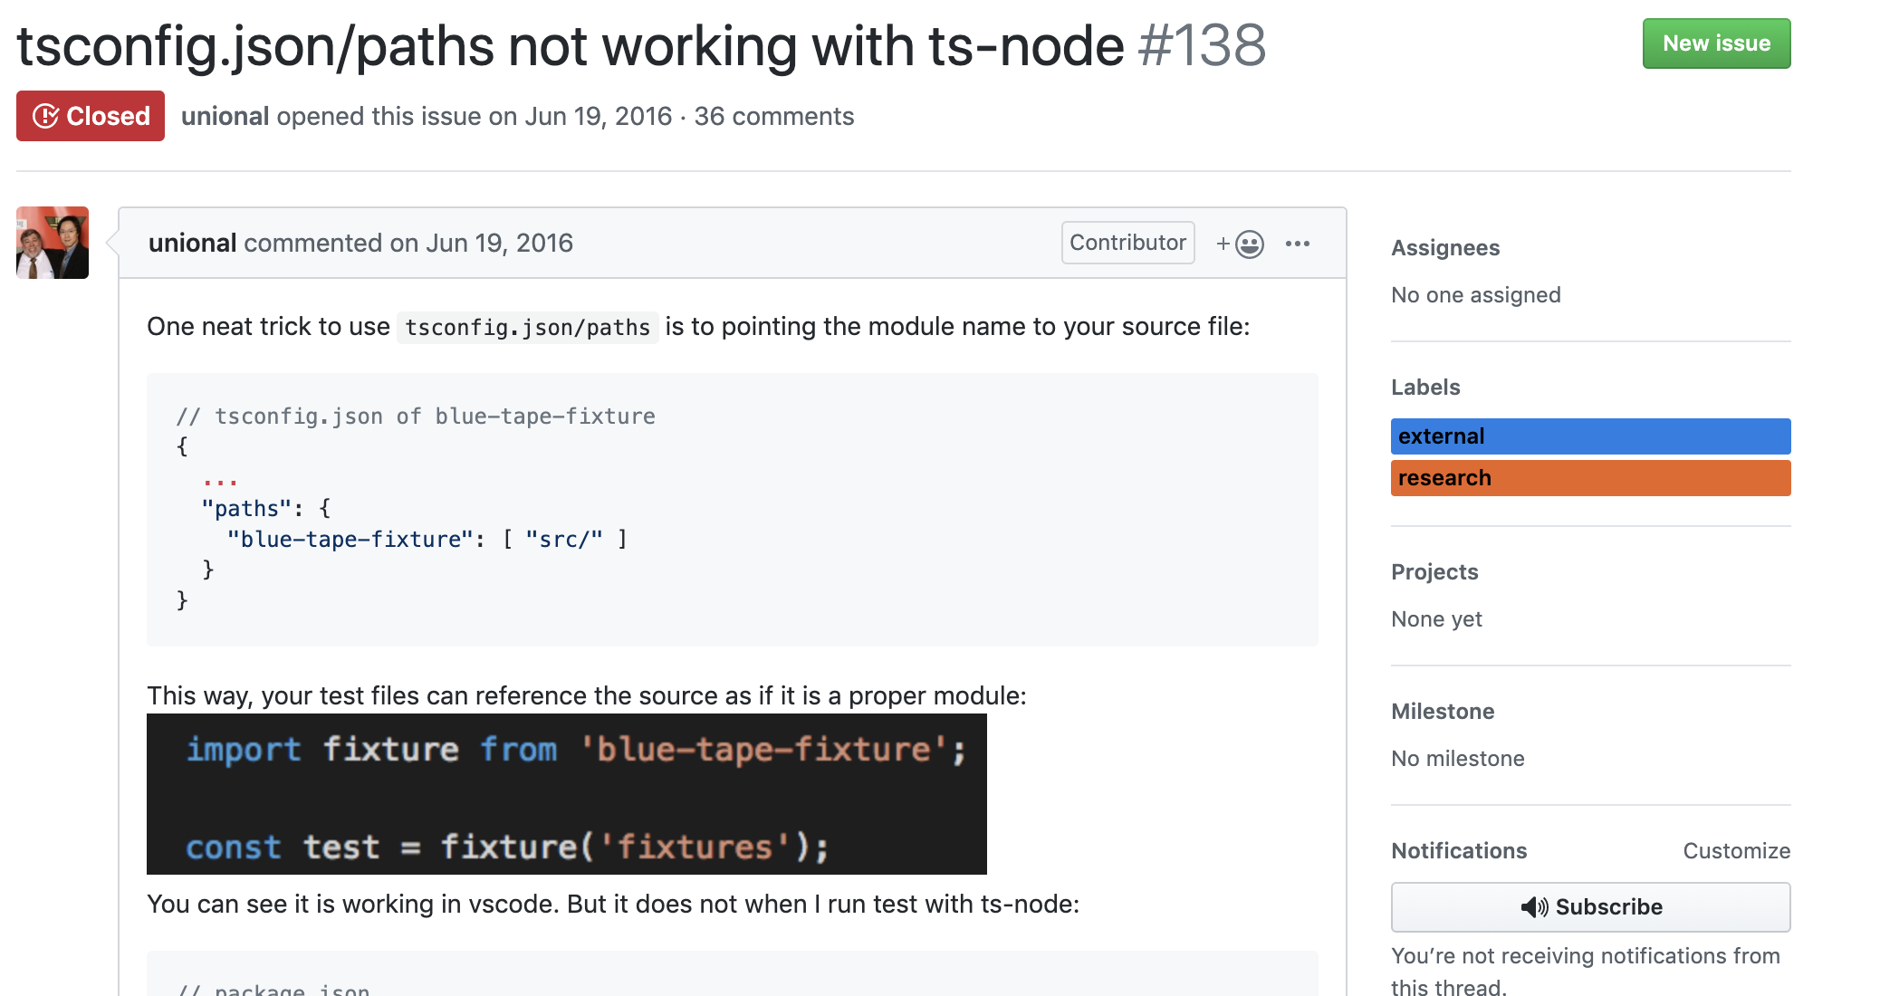Subscribe to thread notifications
Viewport: 1880px width, 996px height.
click(x=1589, y=907)
